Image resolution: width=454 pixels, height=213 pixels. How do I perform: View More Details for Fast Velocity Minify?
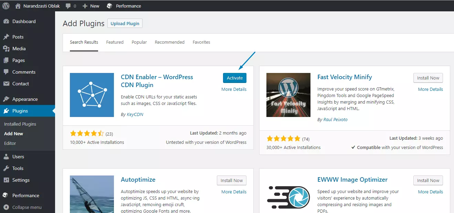point(431,89)
